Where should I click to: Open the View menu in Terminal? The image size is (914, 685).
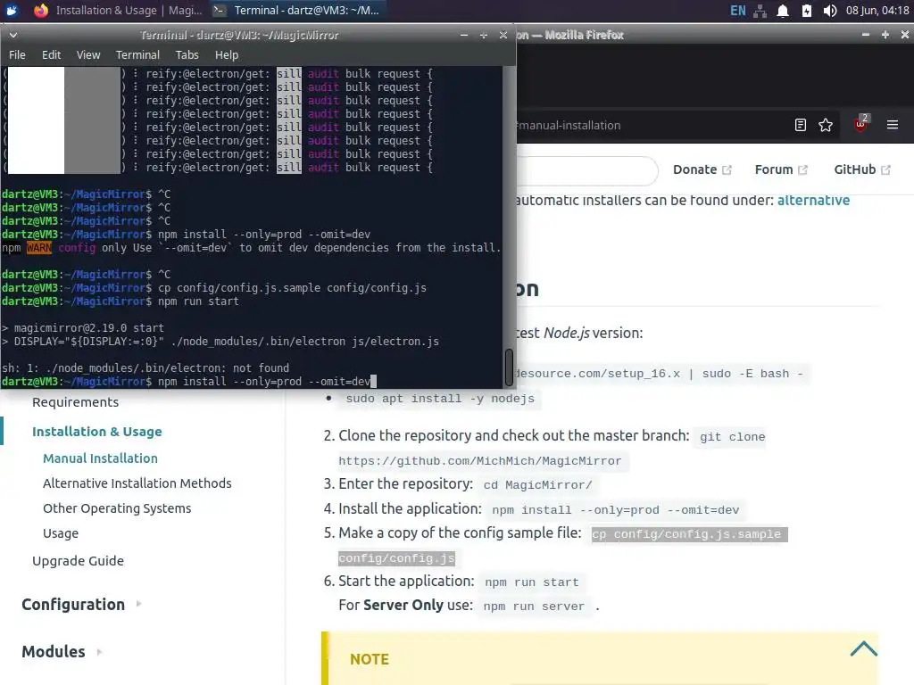[88, 54]
